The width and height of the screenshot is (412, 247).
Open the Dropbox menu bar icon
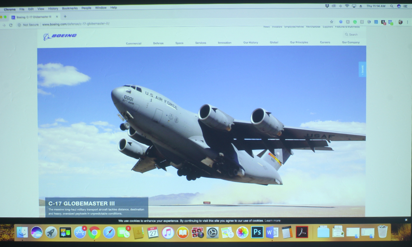point(327,6)
